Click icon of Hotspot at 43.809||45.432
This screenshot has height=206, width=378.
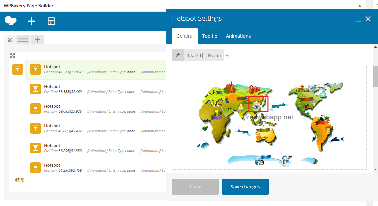[35, 128]
